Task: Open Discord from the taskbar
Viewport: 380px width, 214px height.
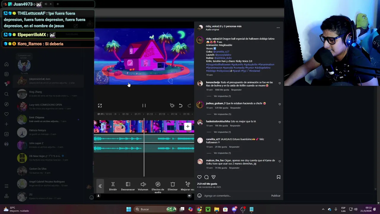Action: [234, 209]
